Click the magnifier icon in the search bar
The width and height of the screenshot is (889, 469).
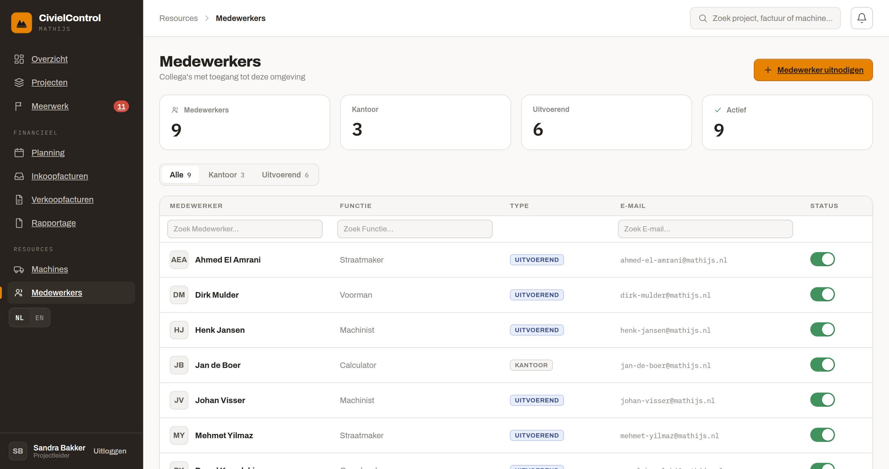[703, 18]
